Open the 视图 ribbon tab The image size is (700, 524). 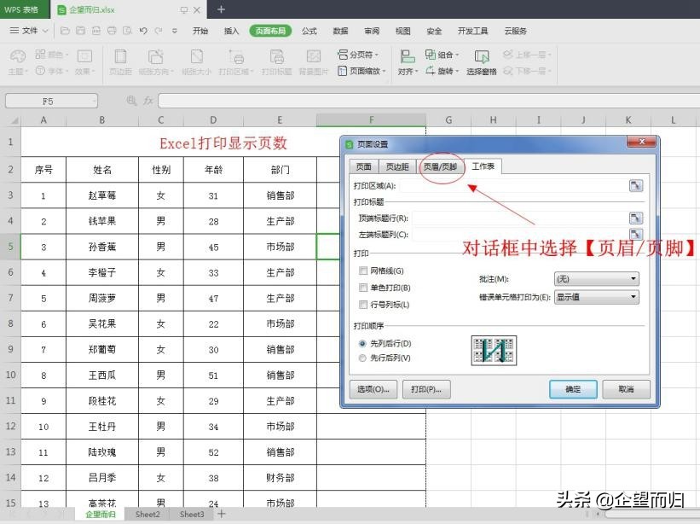point(402,31)
